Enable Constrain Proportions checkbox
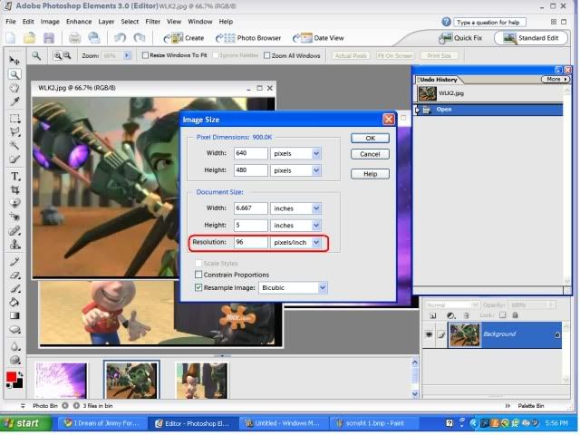This screenshot has width=580, height=435. coord(199,275)
